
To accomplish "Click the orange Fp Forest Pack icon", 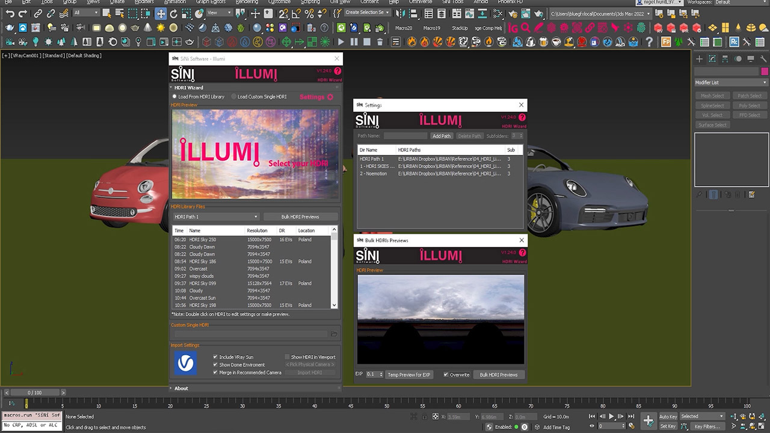I will click(666, 42).
